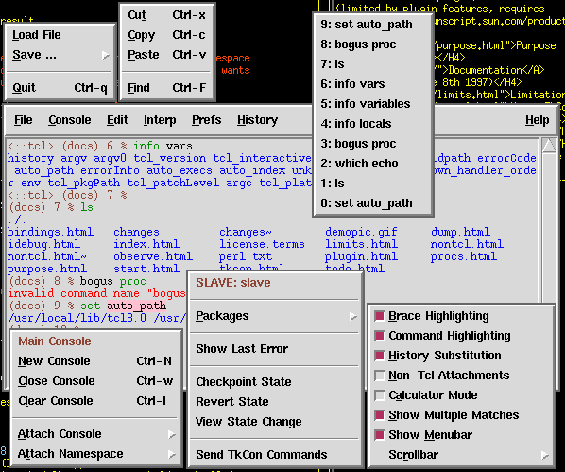Click Show Last Error entry
The image size is (565, 472).
pyautogui.click(x=275, y=349)
